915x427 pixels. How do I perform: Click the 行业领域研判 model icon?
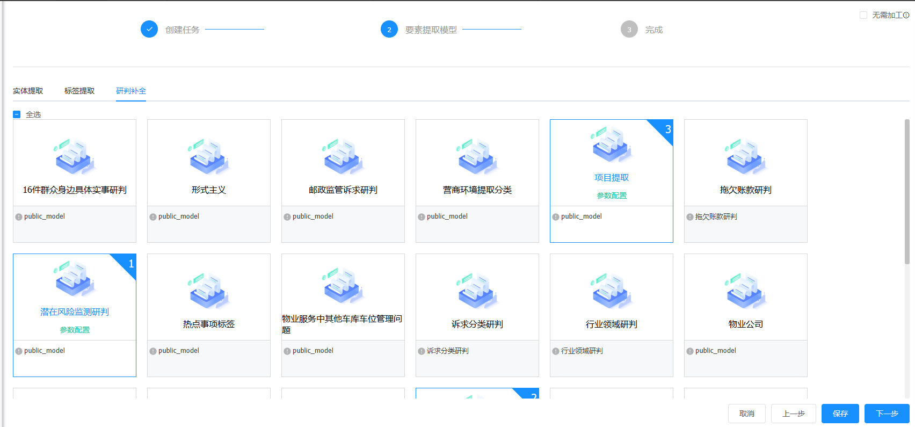click(x=612, y=291)
